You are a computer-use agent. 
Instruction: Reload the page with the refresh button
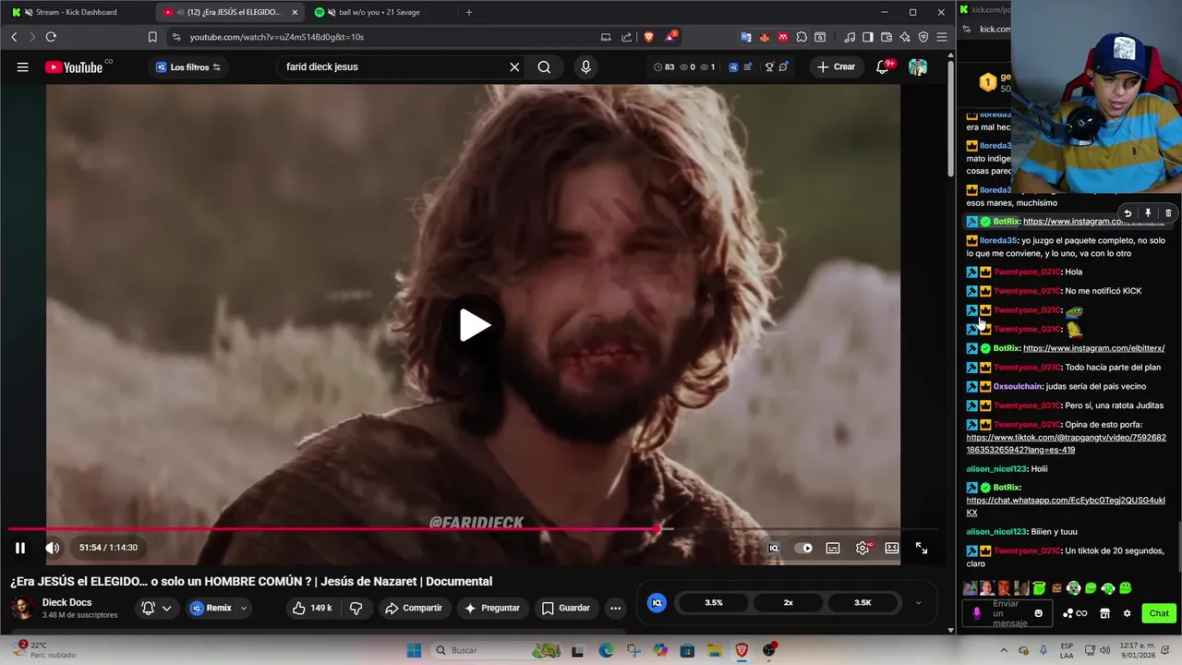pos(51,37)
